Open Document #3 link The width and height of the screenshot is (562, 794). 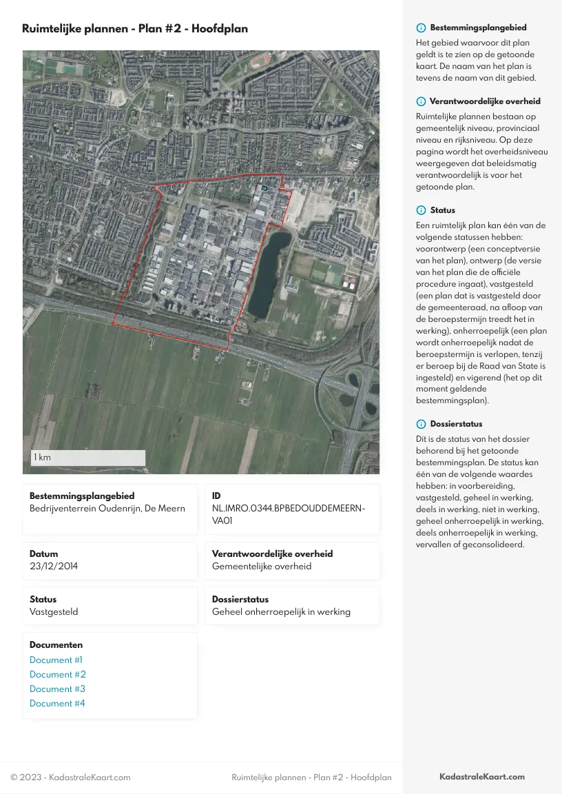click(58, 689)
